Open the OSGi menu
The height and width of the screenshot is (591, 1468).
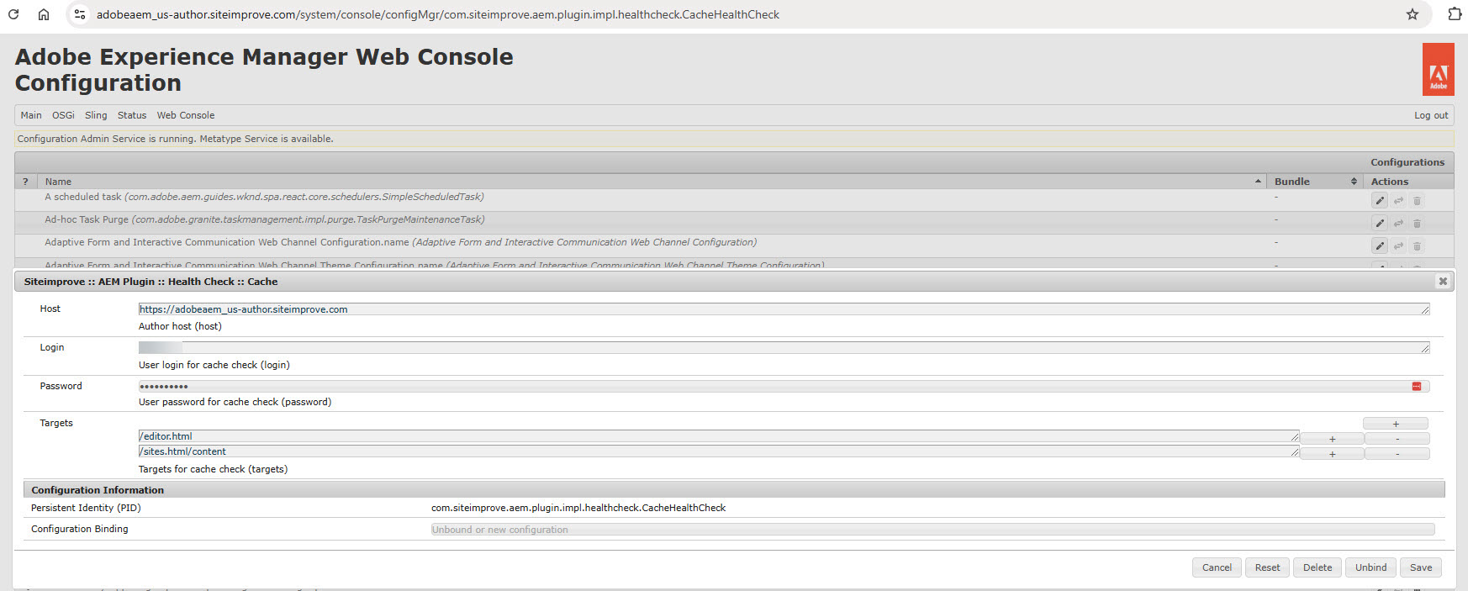pos(63,115)
